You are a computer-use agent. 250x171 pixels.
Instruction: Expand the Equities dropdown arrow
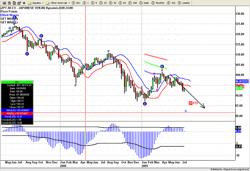(43, 3)
